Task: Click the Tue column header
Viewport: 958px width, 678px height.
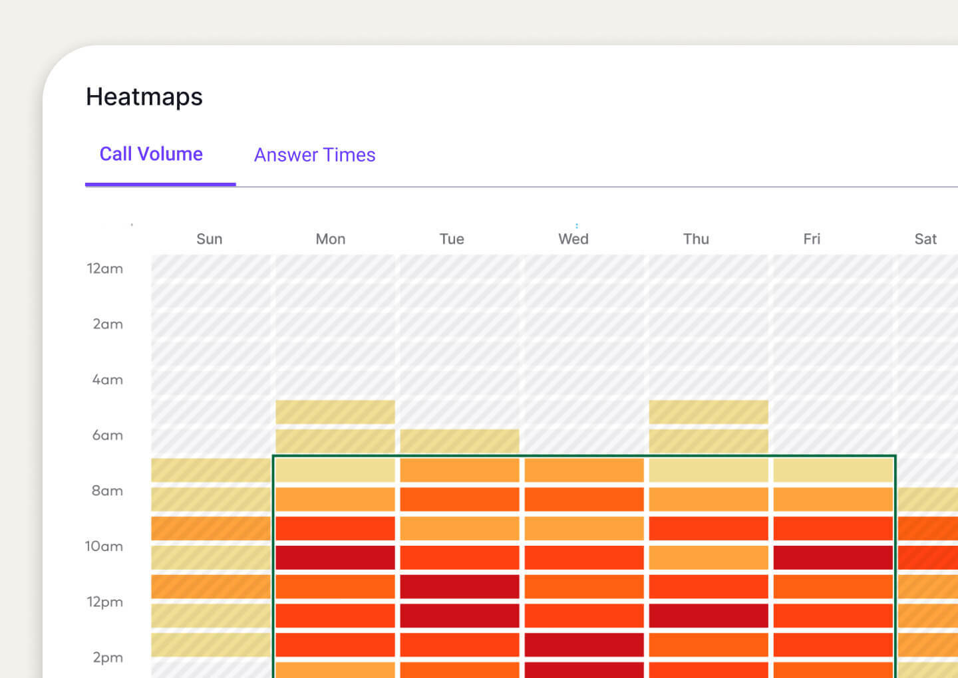Action: coord(452,239)
